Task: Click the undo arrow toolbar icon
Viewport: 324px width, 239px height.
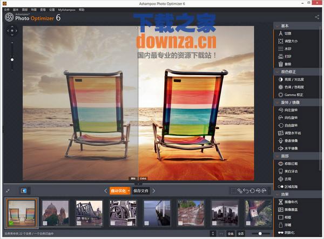Action: point(246,191)
